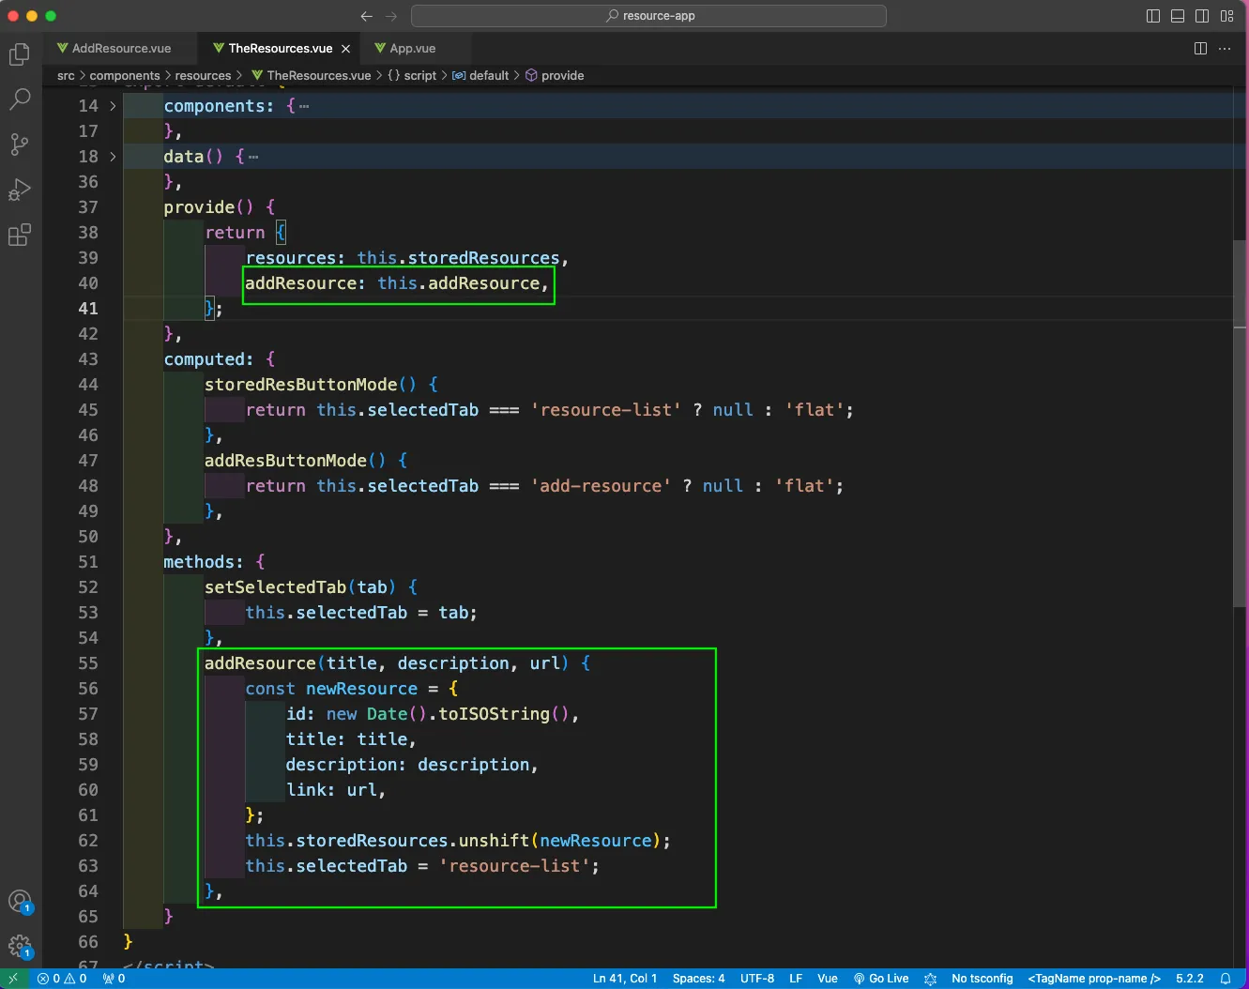This screenshot has height=989, width=1249.
Task: Click 'unshift' on line 62
Action: pyautogui.click(x=494, y=840)
